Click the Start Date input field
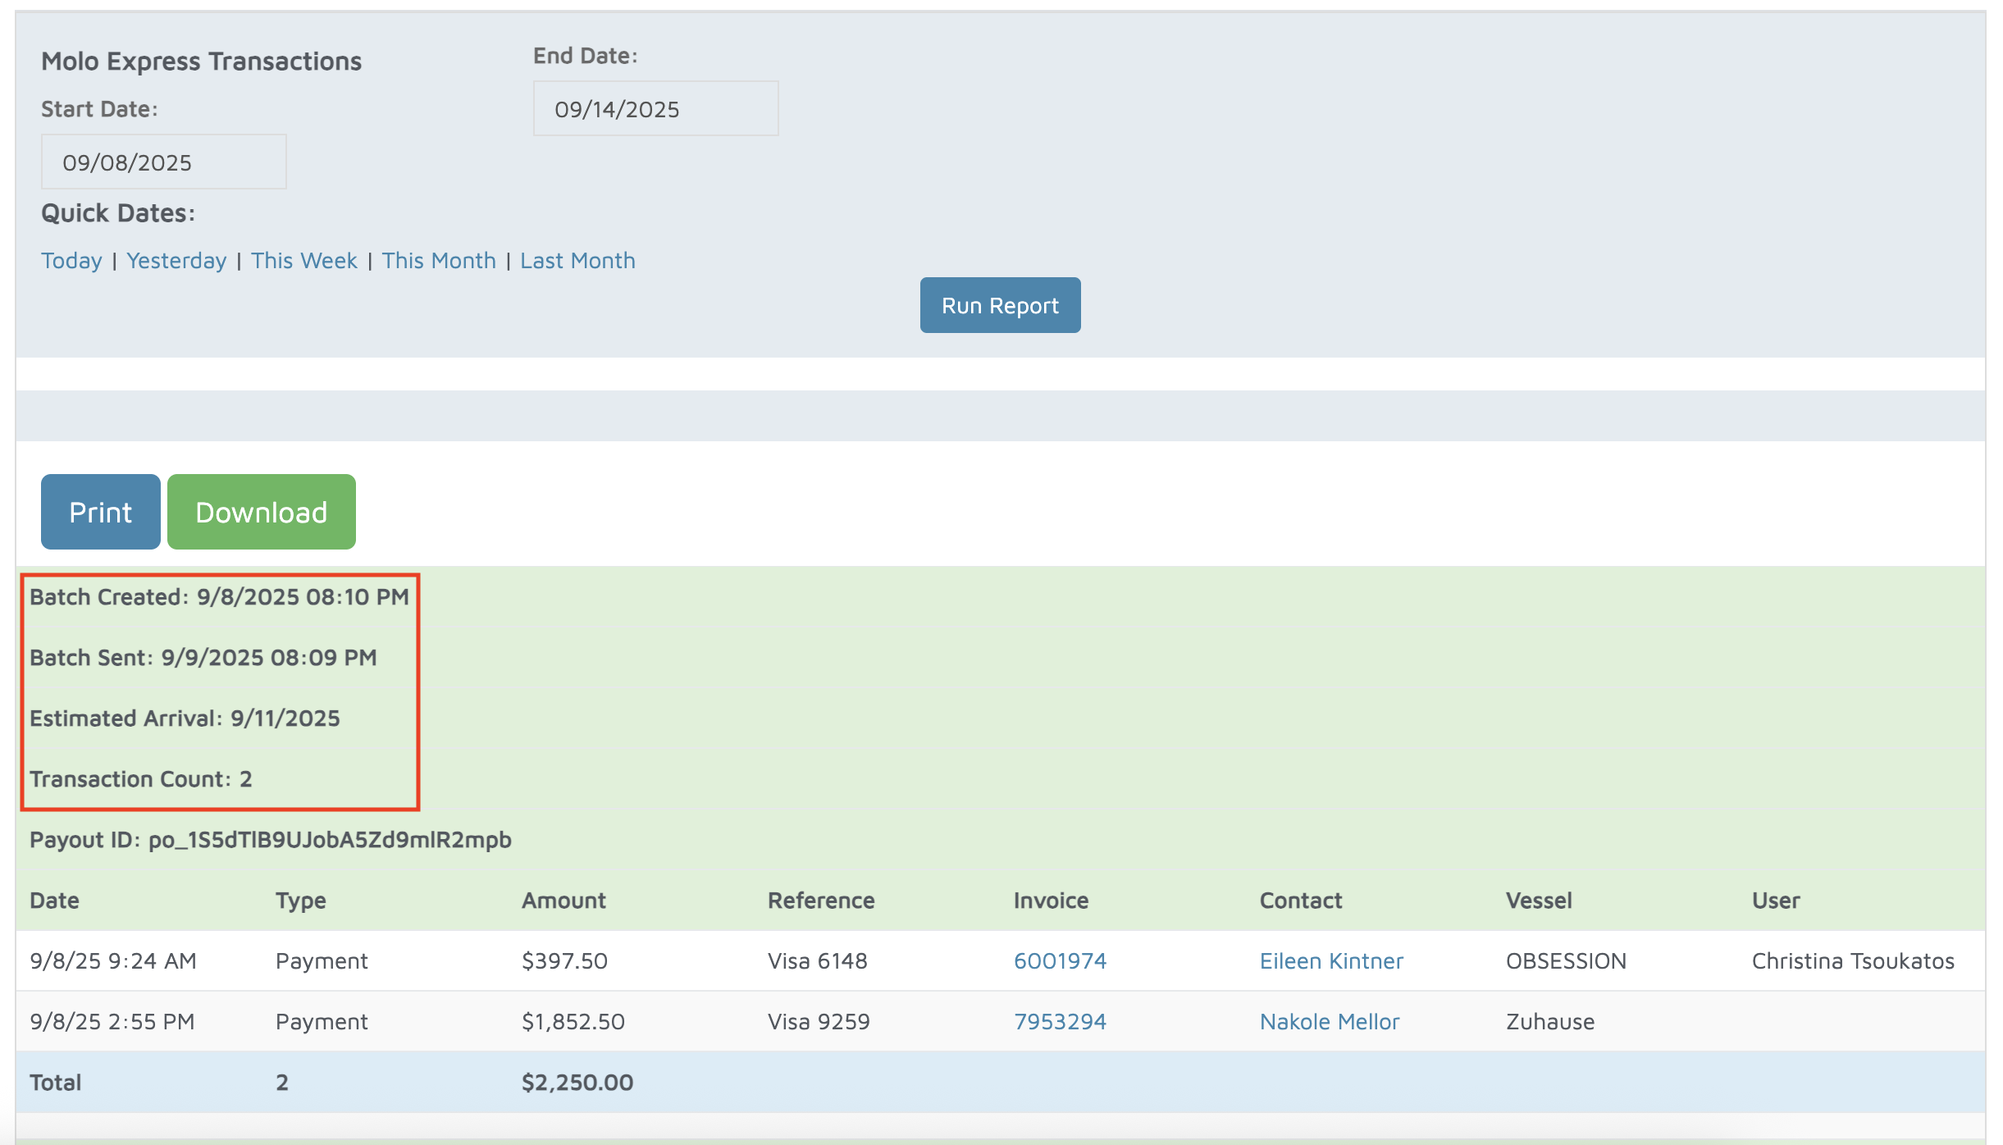The width and height of the screenshot is (2003, 1145). (x=163, y=162)
